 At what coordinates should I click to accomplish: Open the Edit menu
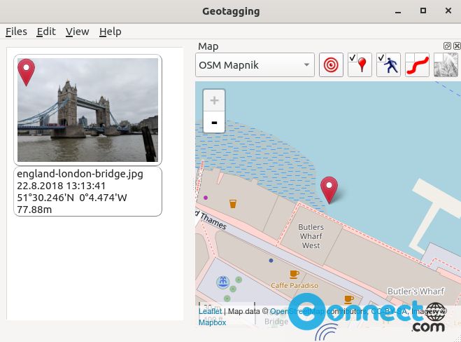[x=46, y=32]
